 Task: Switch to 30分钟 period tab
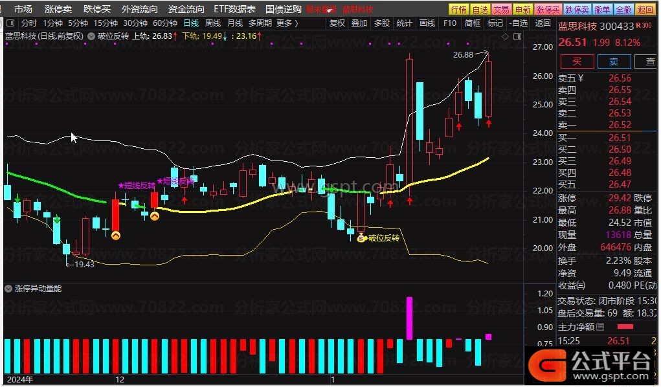coord(135,23)
